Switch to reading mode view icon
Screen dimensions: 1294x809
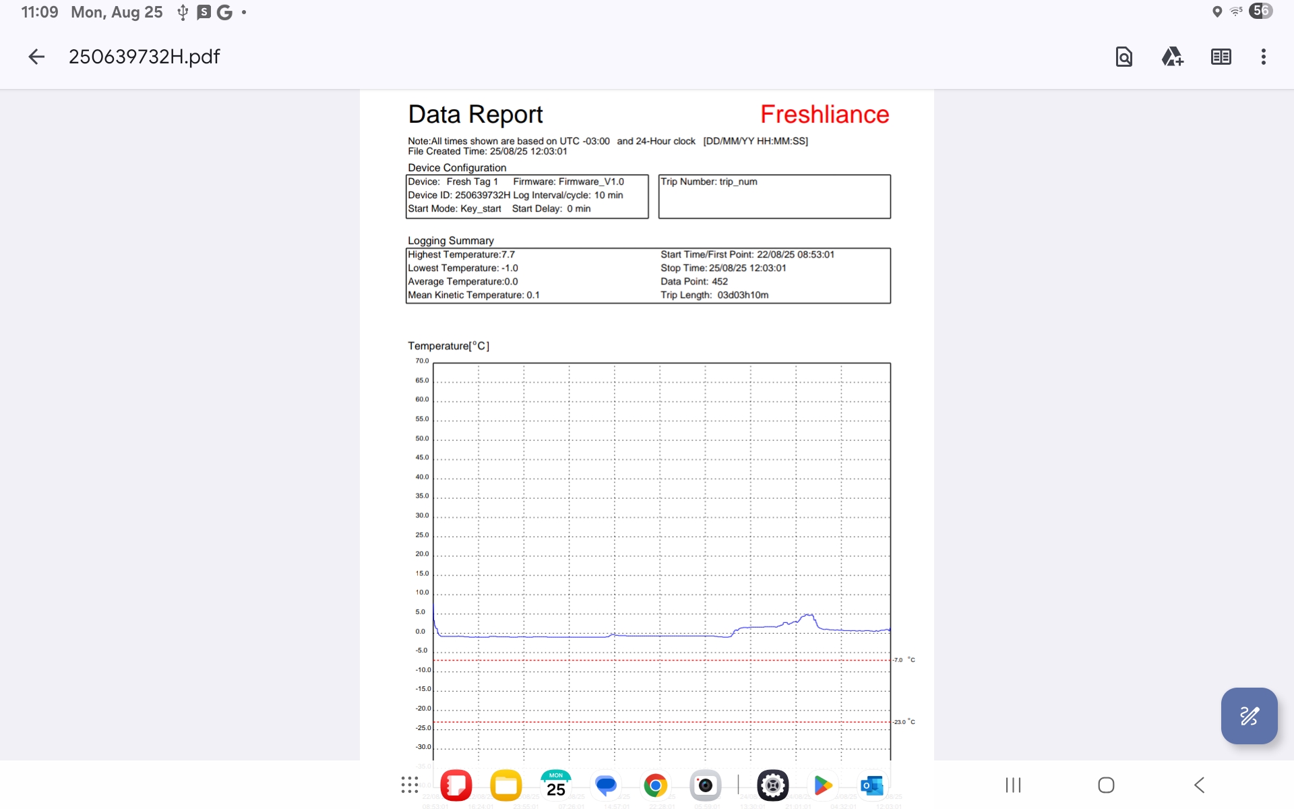[1221, 57]
